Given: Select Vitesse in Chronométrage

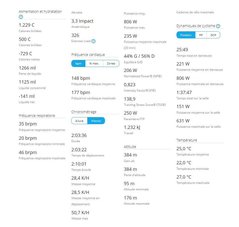Looking at the screenshot, I should 96,121.
